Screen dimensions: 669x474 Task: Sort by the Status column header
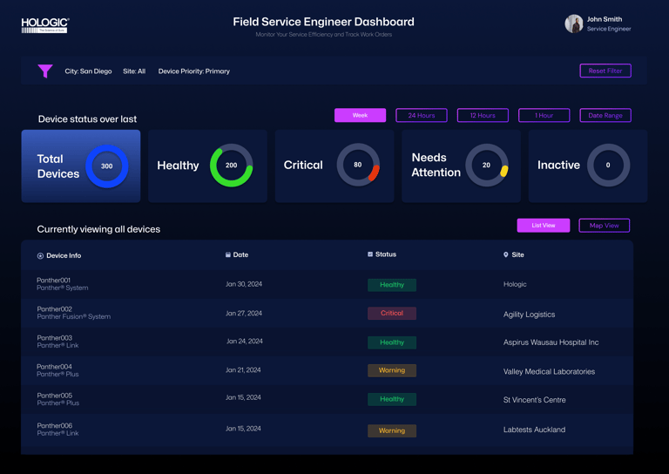coord(382,254)
